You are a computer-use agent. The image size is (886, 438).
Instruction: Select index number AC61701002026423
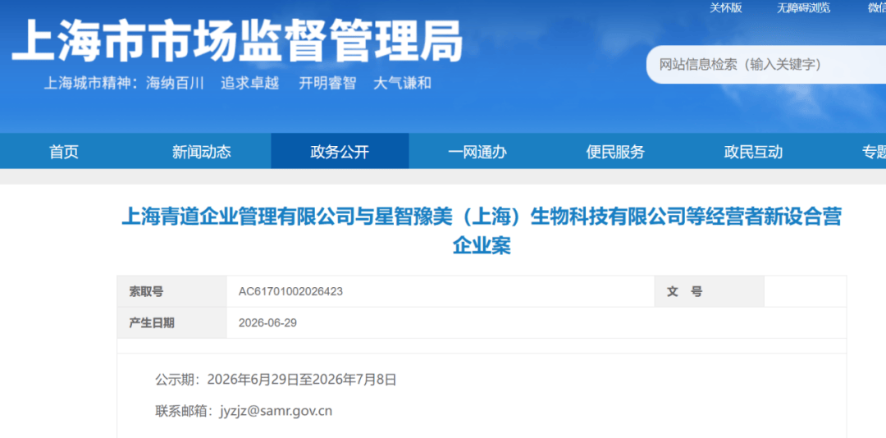[291, 292]
